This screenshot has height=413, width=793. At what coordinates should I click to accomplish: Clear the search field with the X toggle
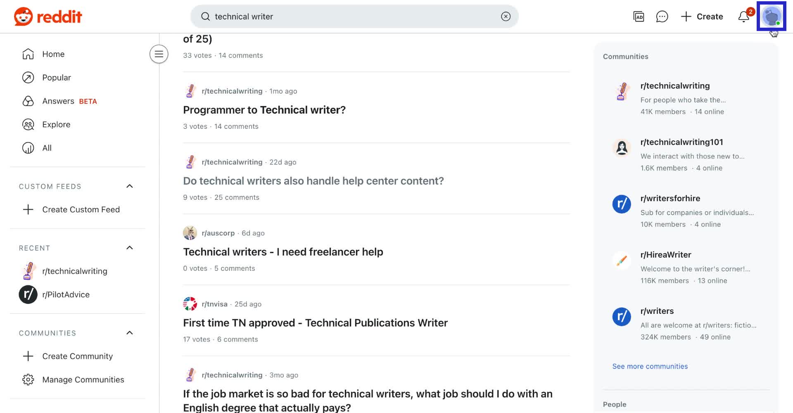506,16
